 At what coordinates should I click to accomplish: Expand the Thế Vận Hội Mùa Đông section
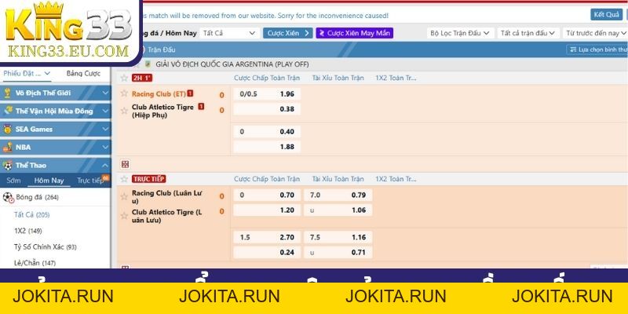pyautogui.click(x=105, y=111)
